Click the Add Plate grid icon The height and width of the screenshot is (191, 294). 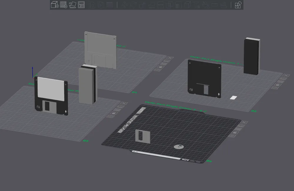point(64,5)
